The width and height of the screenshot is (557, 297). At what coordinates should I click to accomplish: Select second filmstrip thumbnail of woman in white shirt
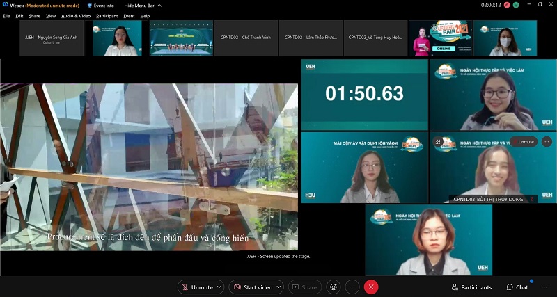(116, 38)
